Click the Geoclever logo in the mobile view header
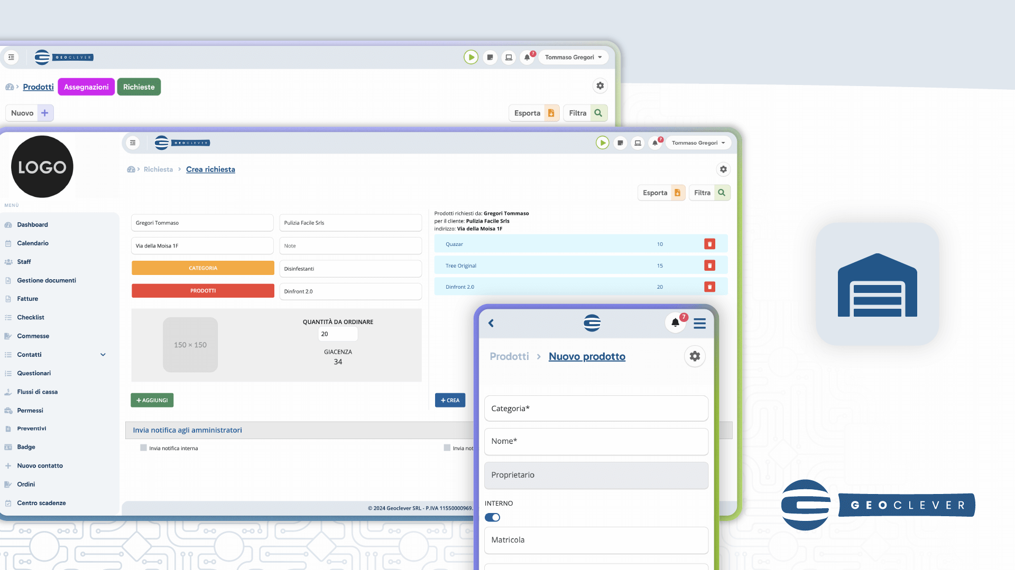Image resolution: width=1015 pixels, height=570 pixels. pyautogui.click(x=592, y=323)
